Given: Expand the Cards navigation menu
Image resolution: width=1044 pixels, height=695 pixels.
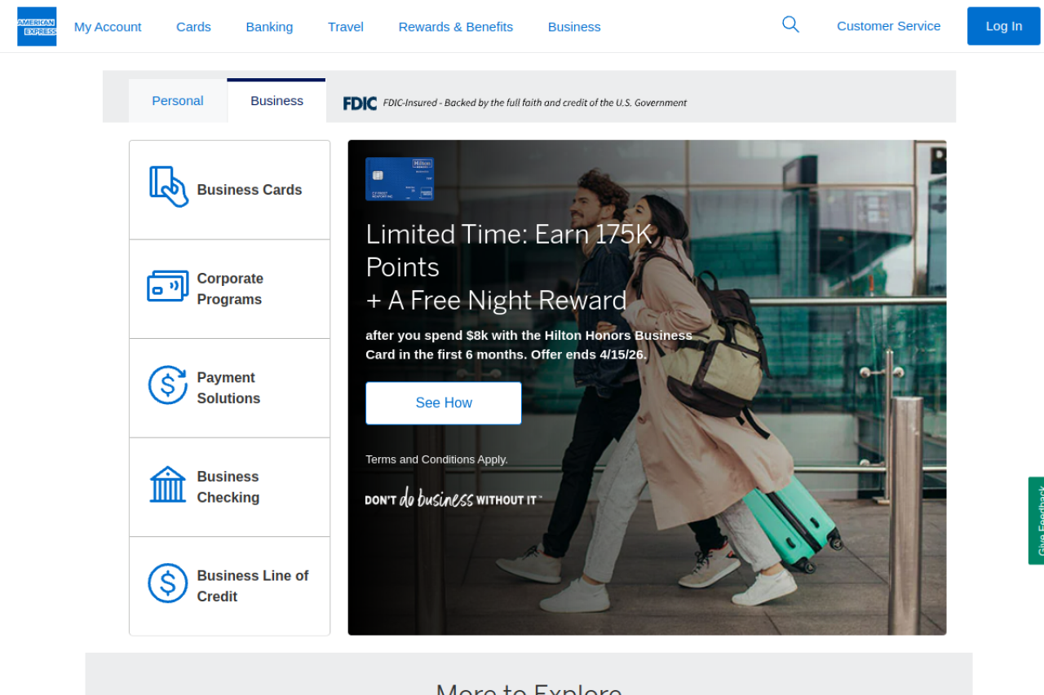Looking at the screenshot, I should point(193,27).
